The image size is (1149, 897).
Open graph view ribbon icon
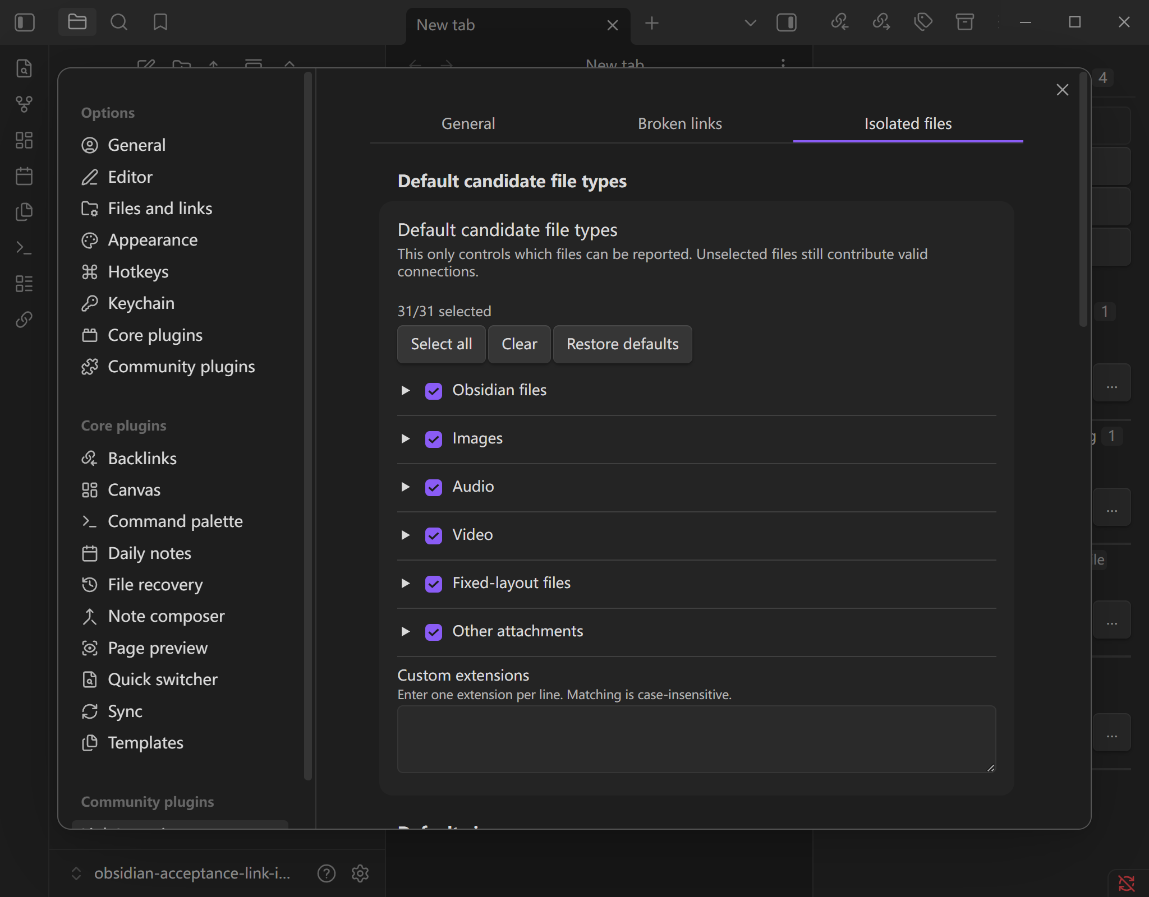(24, 104)
